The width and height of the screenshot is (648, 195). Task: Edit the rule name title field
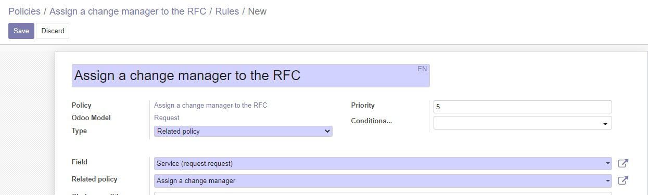pos(250,75)
